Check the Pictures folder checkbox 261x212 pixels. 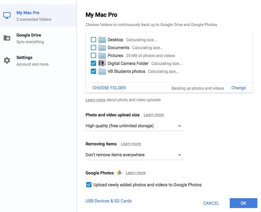(x=93, y=55)
